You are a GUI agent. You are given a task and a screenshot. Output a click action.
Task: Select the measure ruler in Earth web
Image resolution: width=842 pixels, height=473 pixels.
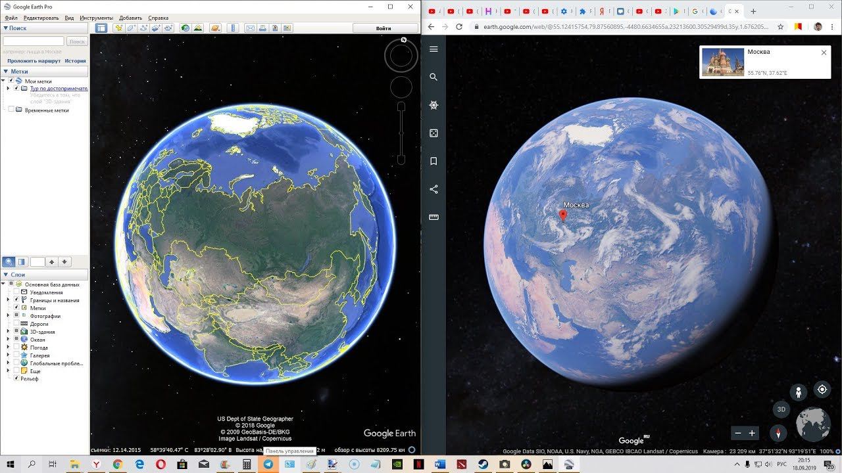[433, 217]
